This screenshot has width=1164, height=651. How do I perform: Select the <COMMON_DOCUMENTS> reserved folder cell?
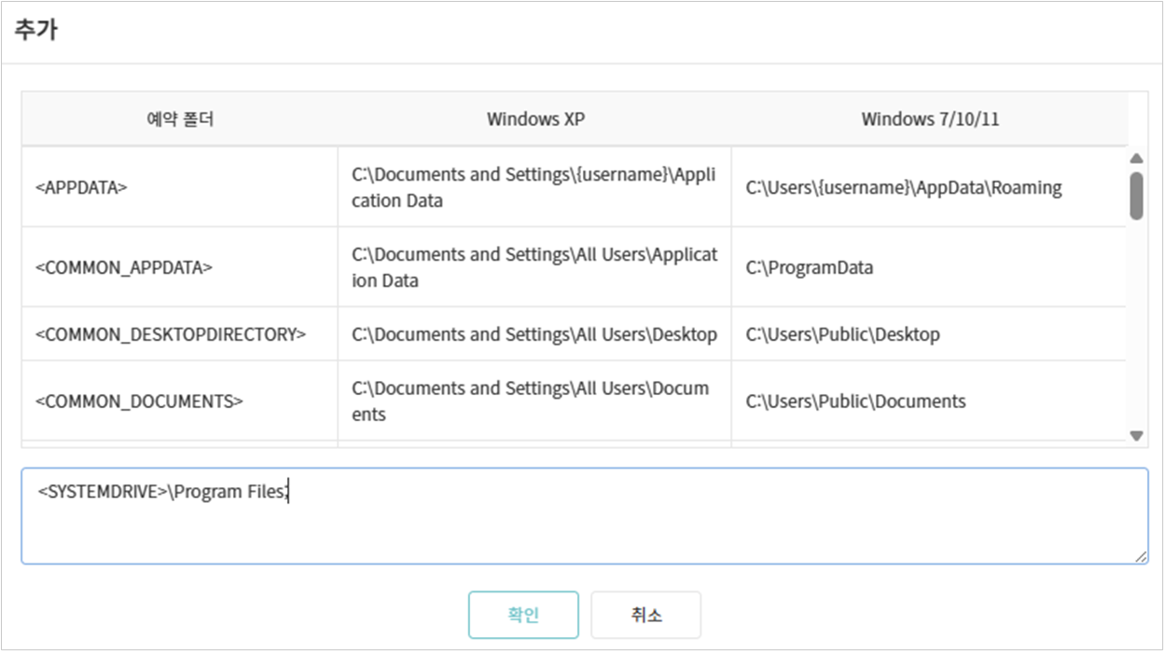coord(180,401)
